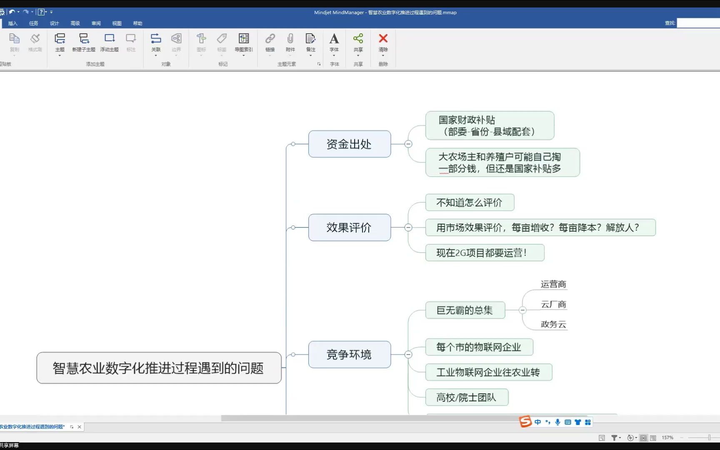
Task: Open the redo history dropdown arrow
Action: [x=32, y=12]
